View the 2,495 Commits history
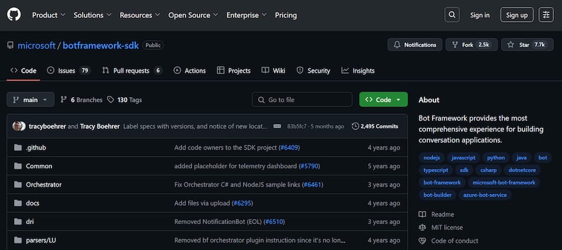 click(375, 126)
